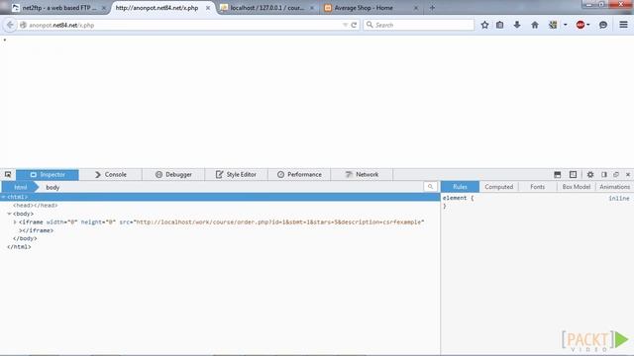Activate element picker in devtools

(x=8, y=174)
